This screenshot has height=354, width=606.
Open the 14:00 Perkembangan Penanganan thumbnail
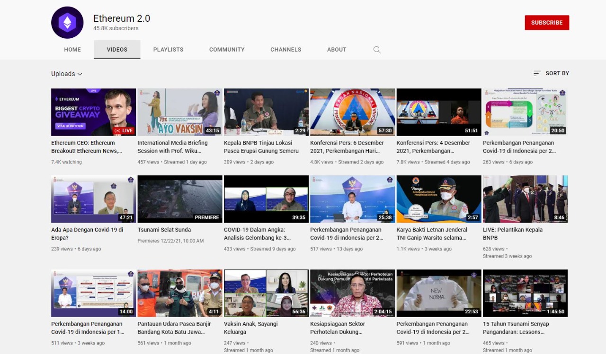tap(93, 293)
